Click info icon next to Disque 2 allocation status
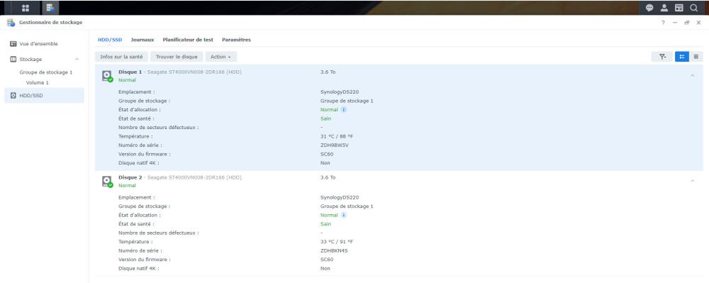Screen dimensions: 709x283 point(344,215)
